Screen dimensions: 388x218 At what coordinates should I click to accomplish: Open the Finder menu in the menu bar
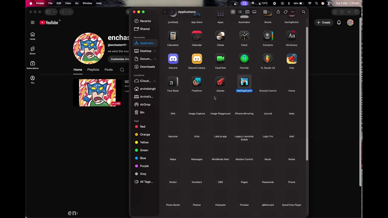pyautogui.click(x=40, y=3)
